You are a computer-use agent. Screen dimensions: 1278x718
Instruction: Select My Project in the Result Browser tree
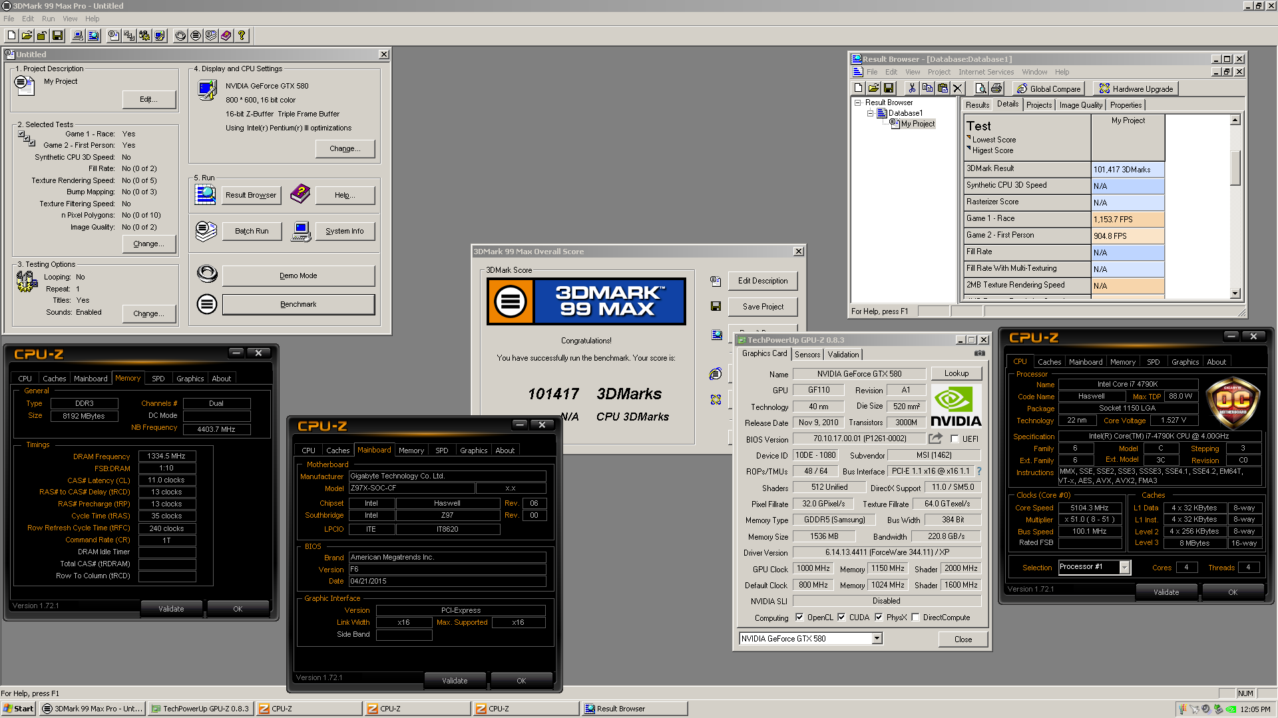[x=918, y=124]
